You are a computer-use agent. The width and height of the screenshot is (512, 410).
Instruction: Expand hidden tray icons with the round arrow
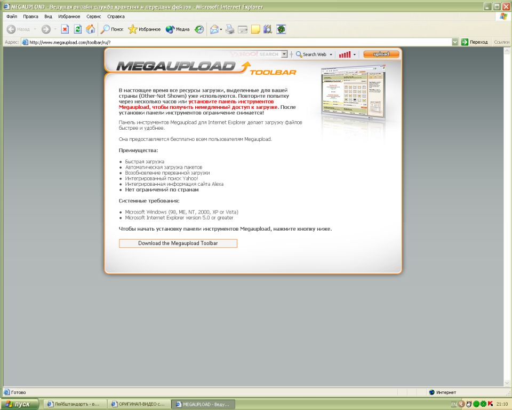(x=461, y=405)
